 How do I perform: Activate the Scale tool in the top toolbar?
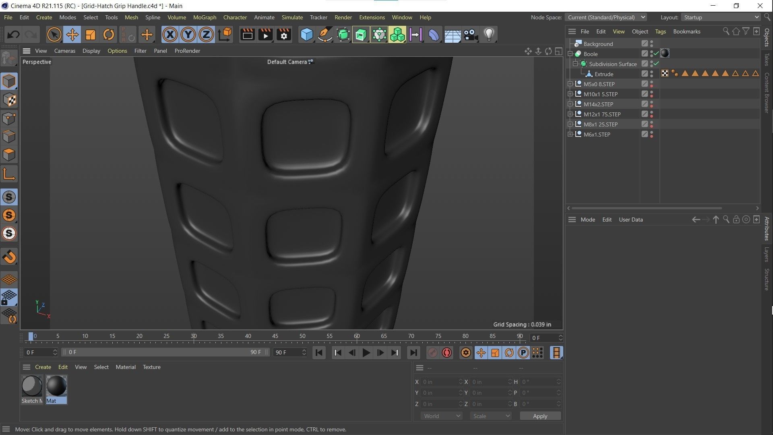(x=90, y=35)
